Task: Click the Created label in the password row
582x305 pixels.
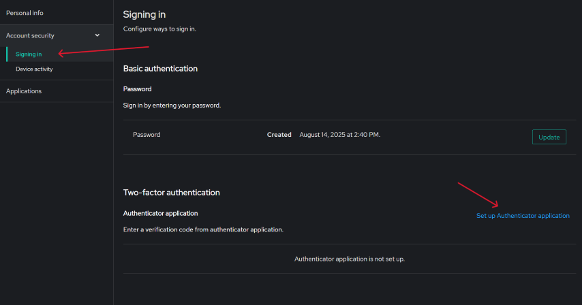Action: (x=279, y=135)
